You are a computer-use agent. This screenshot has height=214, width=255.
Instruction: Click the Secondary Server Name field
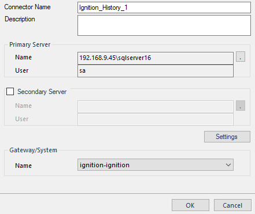tap(156, 106)
